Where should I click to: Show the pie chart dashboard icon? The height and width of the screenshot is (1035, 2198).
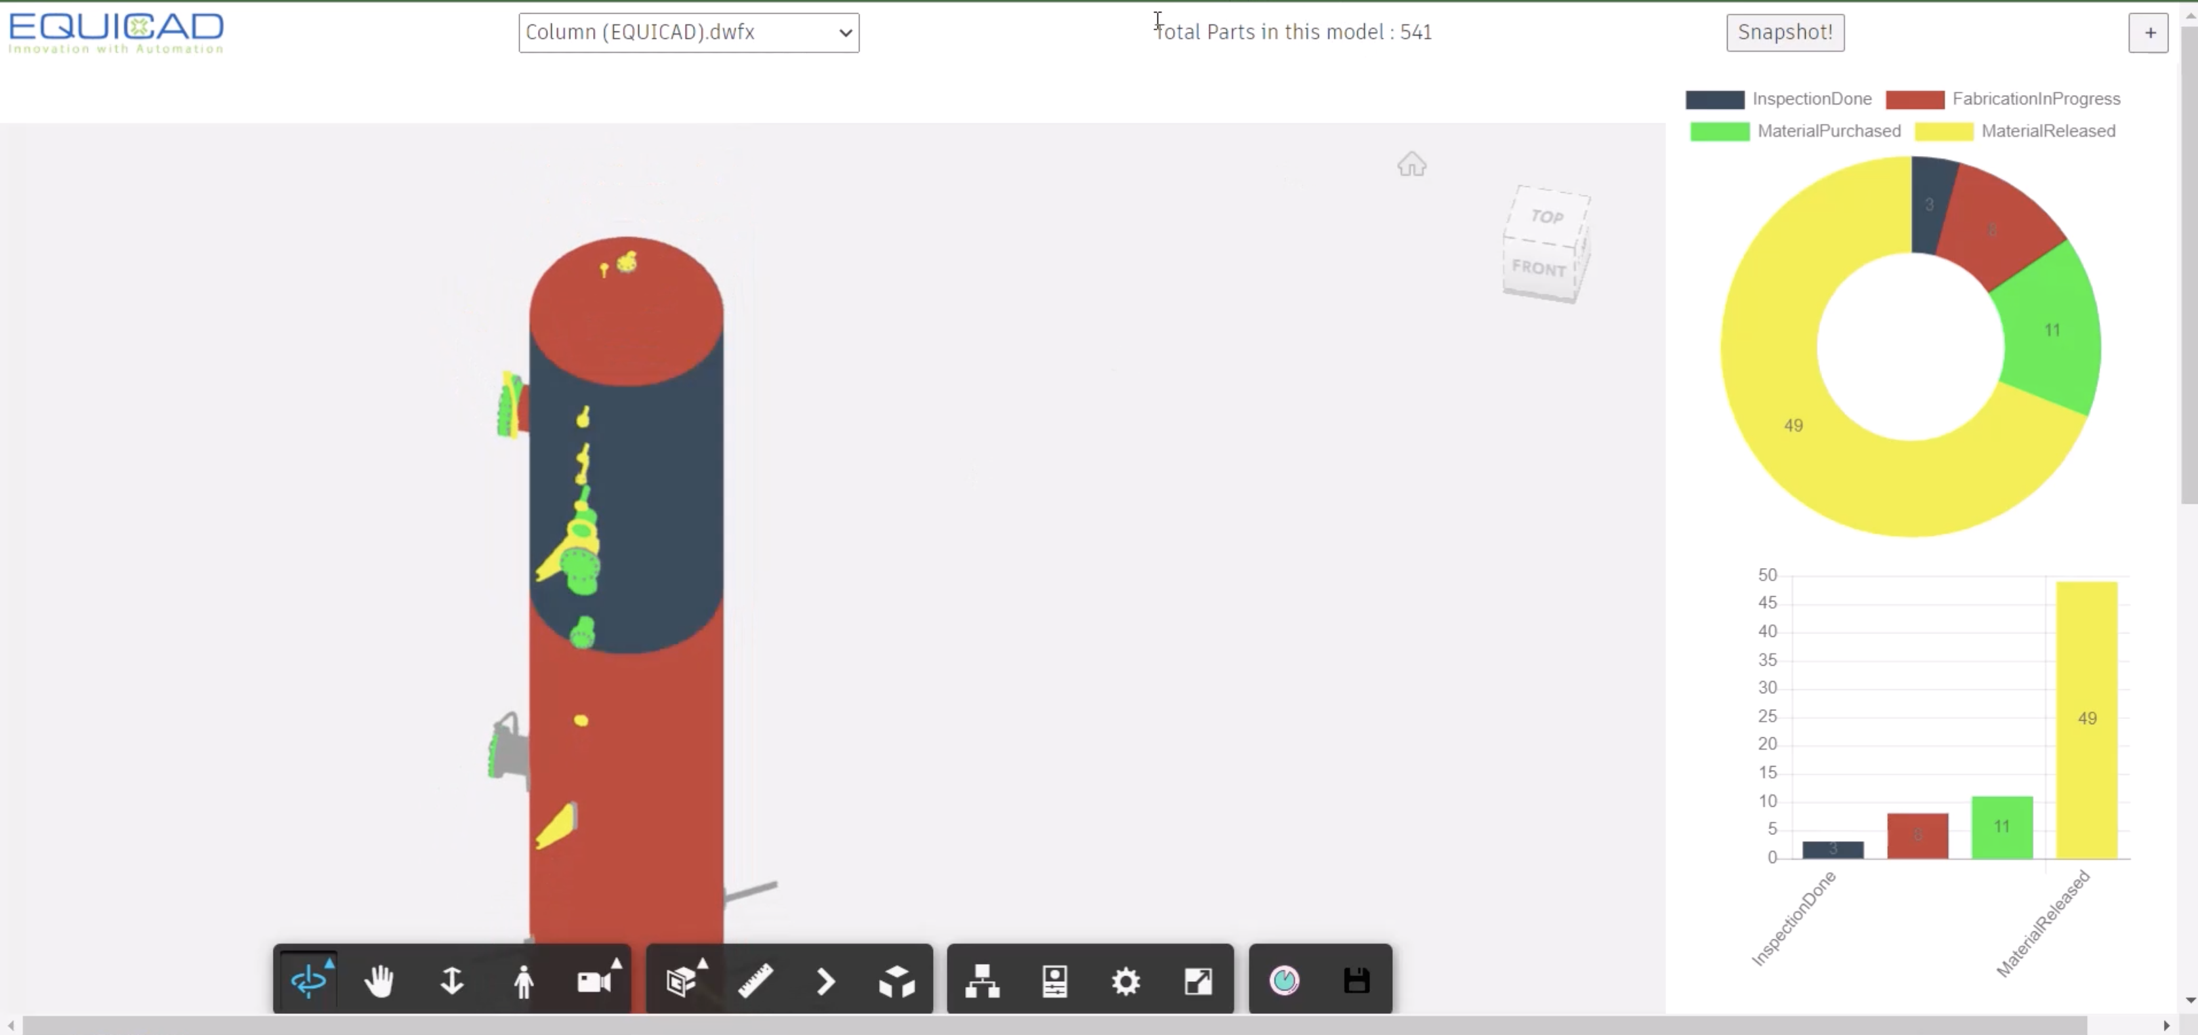[1285, 979]
